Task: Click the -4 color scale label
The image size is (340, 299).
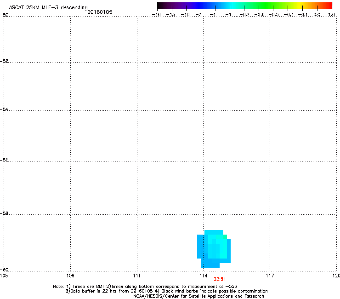Action: [x=213, y=15]
